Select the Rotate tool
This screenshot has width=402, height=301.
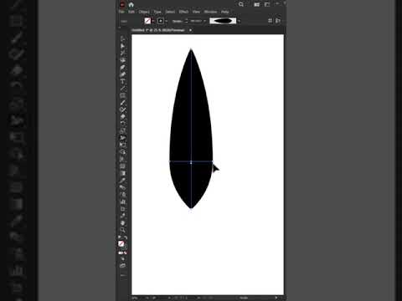(x=122, y=124)
